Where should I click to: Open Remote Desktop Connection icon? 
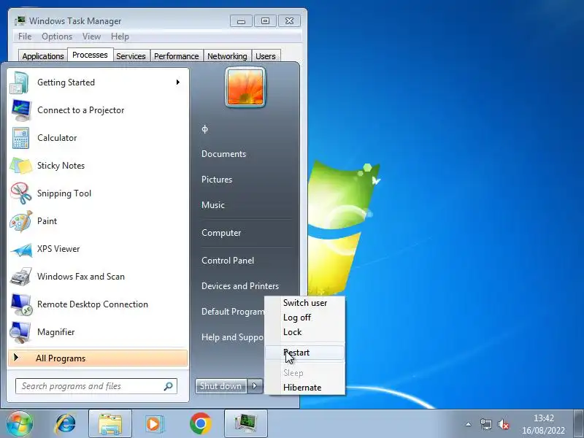click(x=21, y=304)
